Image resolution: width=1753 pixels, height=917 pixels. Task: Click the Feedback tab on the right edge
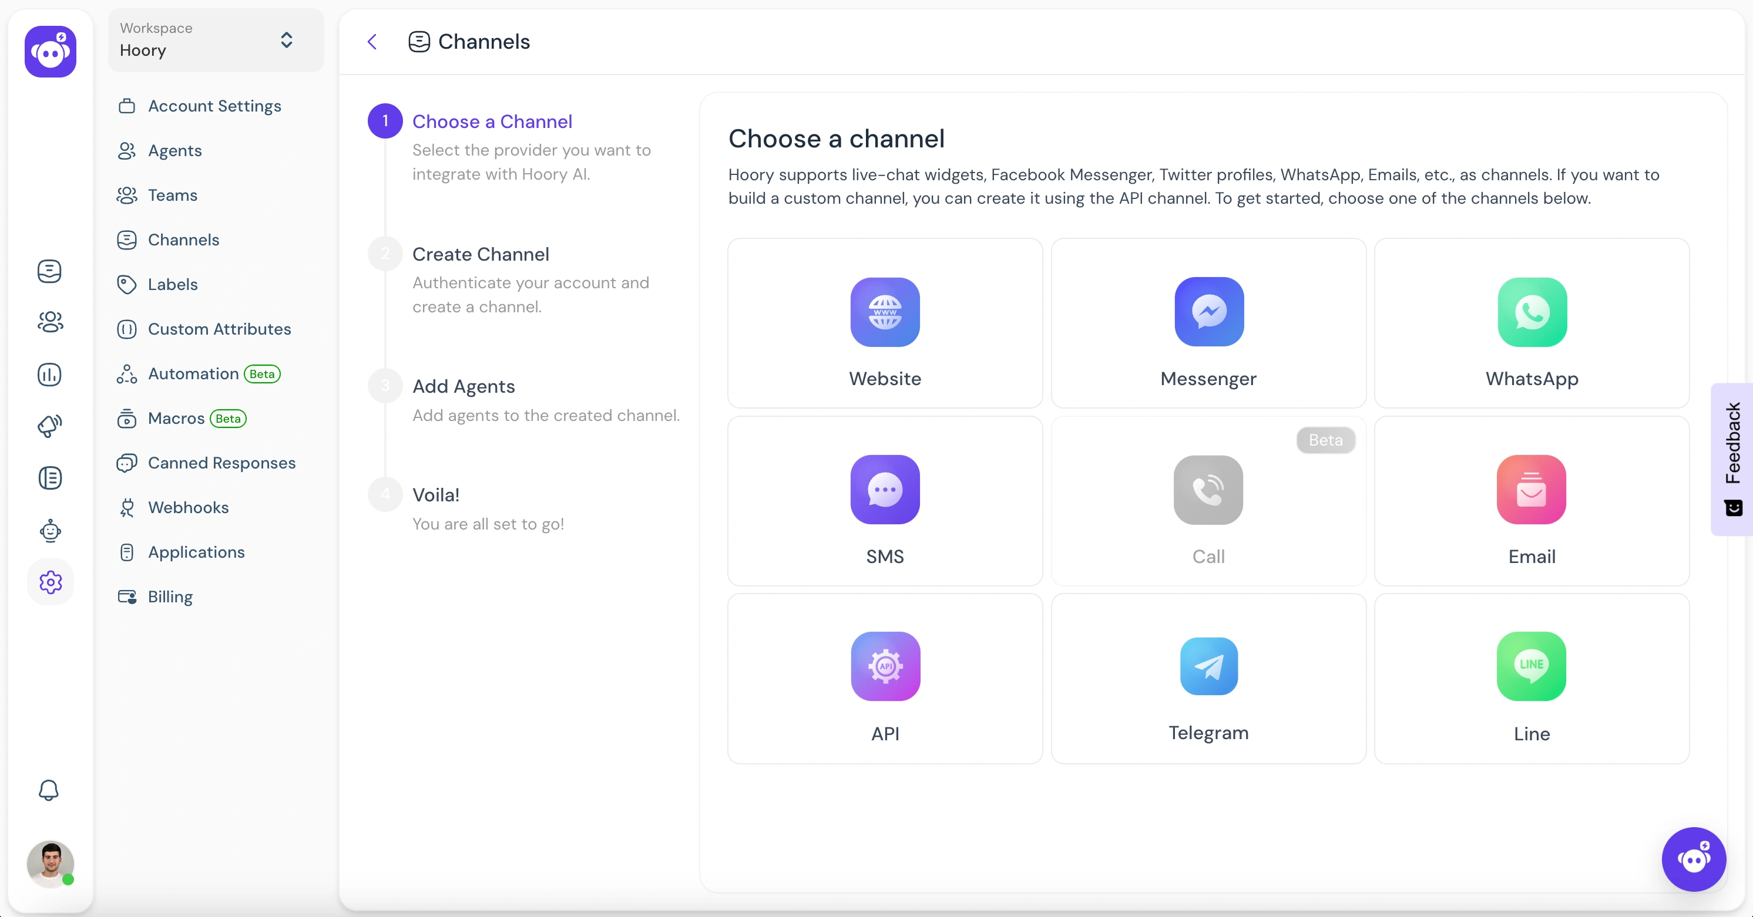tap(1732, 459)
